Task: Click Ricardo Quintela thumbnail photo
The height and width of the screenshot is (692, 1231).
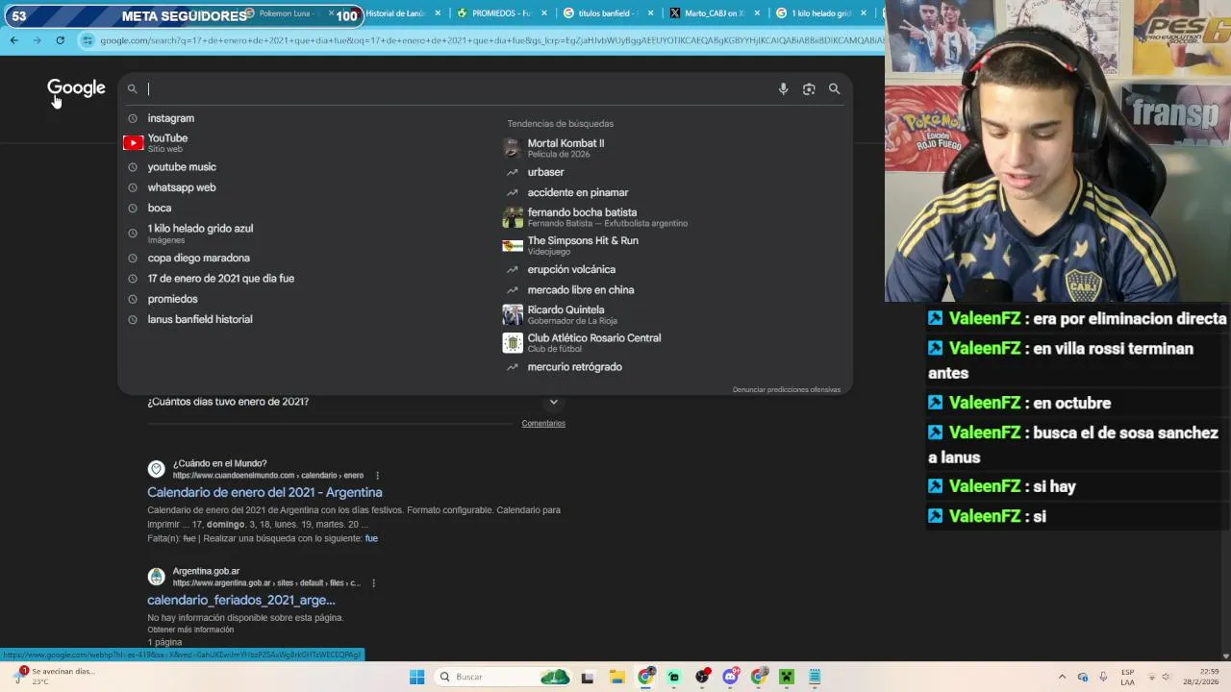Action: click(513, 314)
